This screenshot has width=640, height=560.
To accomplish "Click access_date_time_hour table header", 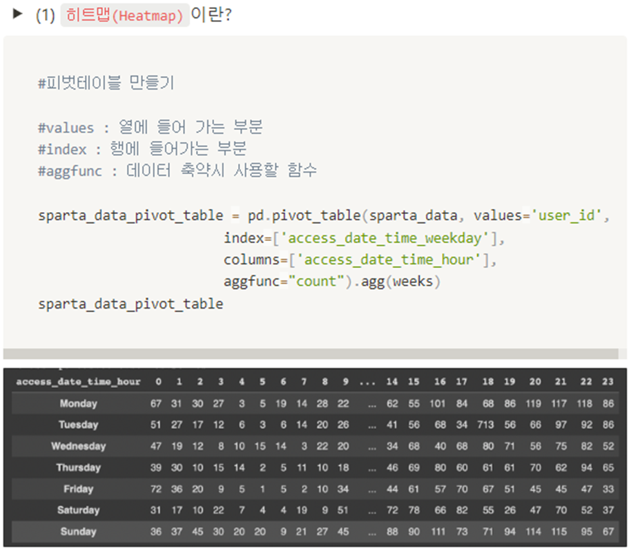I will [x=78, y=382].
